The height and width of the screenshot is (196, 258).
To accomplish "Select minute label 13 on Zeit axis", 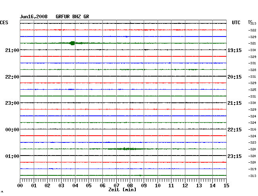I will coord(199,185).
